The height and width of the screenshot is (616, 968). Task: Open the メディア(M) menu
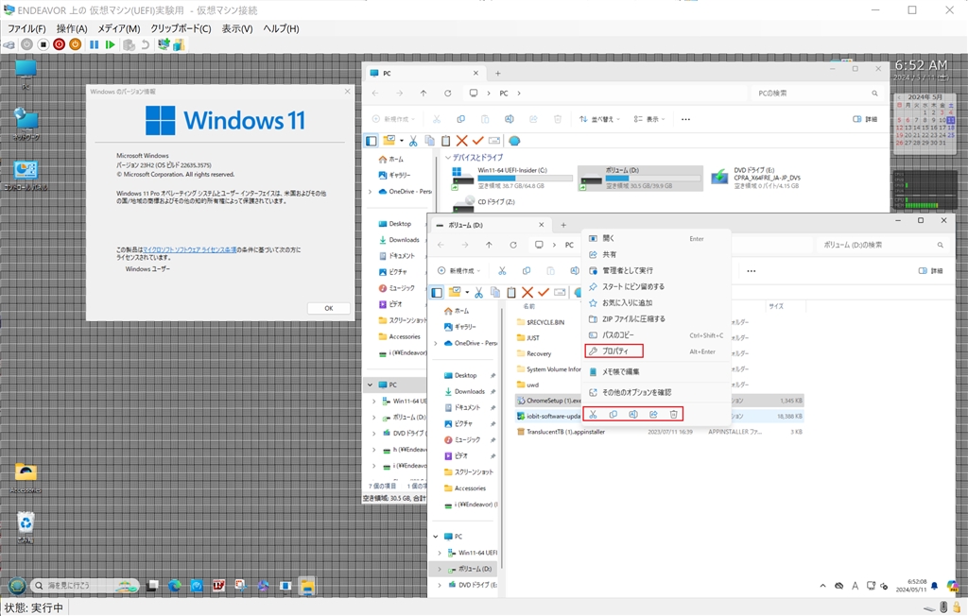(118, 28)
